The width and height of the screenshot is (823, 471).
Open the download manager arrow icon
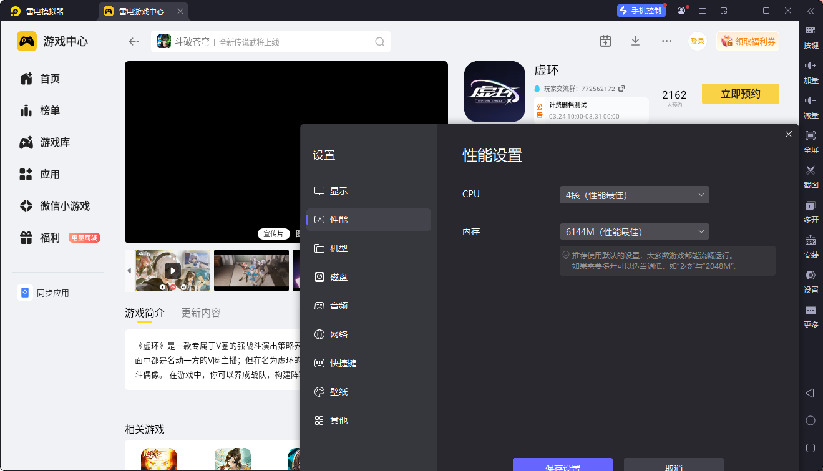[635, 41]
